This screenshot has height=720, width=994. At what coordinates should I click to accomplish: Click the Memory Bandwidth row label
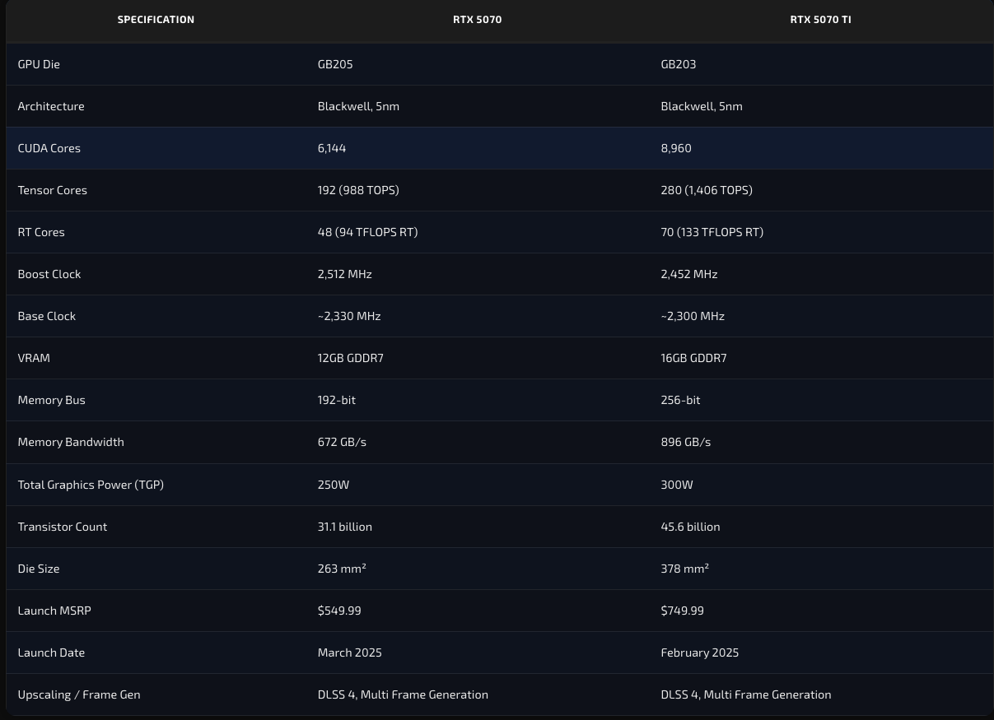(71, 442)
